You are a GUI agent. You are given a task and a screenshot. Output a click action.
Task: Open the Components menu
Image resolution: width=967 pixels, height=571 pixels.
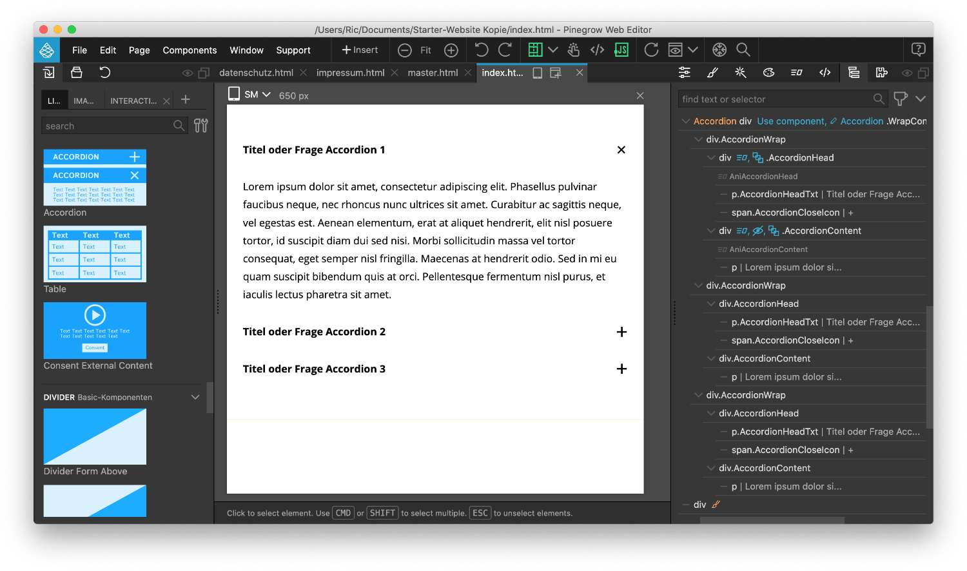190,50
